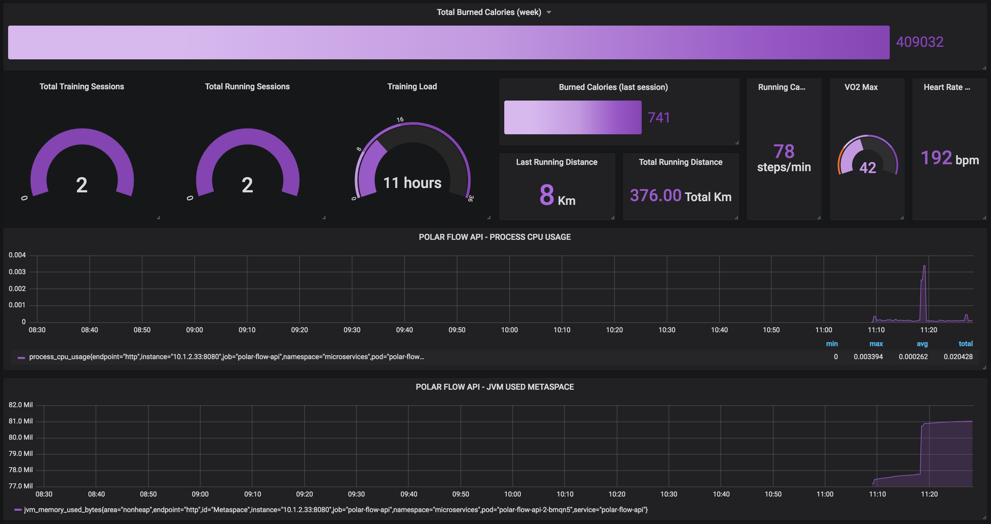Open color picker for the process_cpu_usage legend swatch
This screenshot has height=524, width=991.
click(21, 358)
